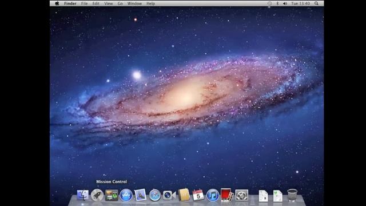
Task: Click the Tue 13:40 clock
Action: 300,3
